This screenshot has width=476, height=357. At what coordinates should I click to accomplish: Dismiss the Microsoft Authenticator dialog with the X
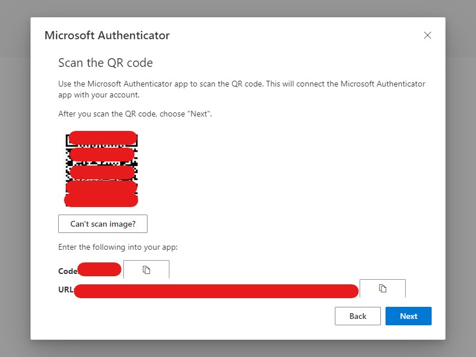tap(428, 35)
